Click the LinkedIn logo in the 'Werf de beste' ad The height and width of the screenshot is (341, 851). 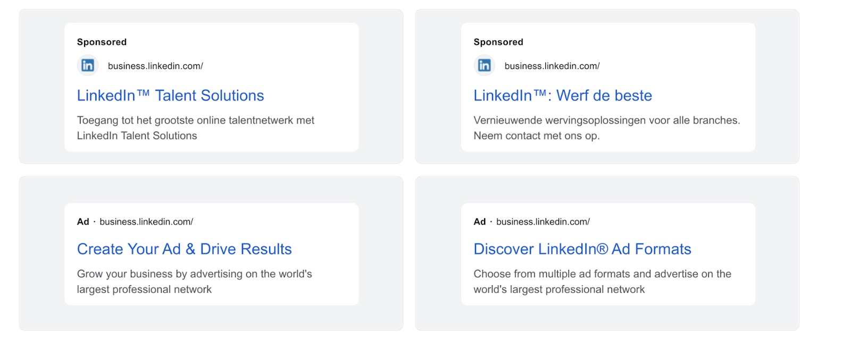pos(484,65)
